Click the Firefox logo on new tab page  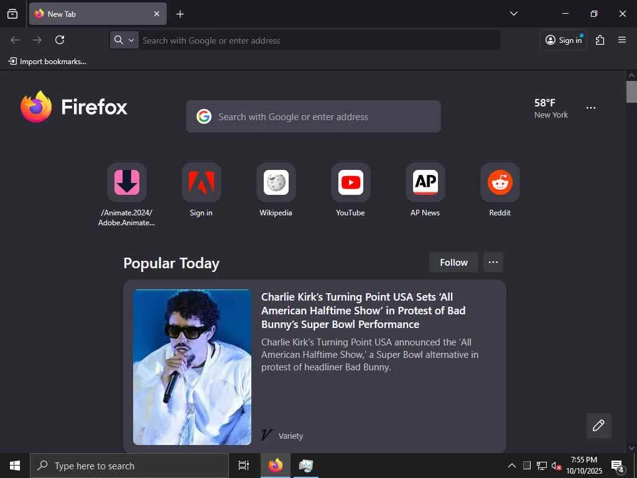[74, 106]
